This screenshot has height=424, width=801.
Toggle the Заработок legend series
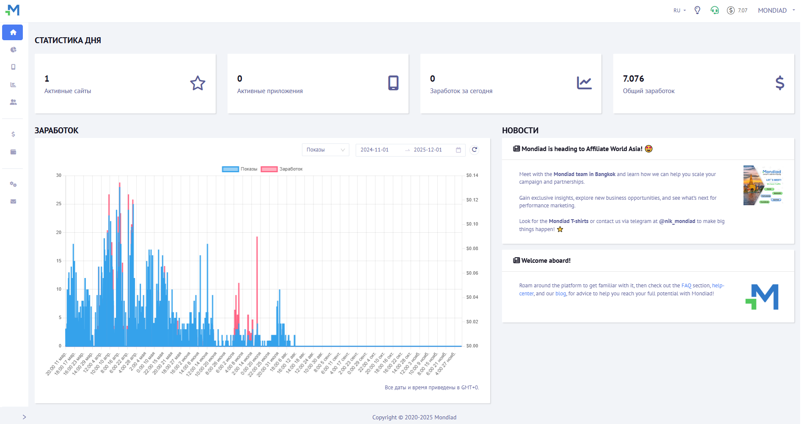point(282,169)
